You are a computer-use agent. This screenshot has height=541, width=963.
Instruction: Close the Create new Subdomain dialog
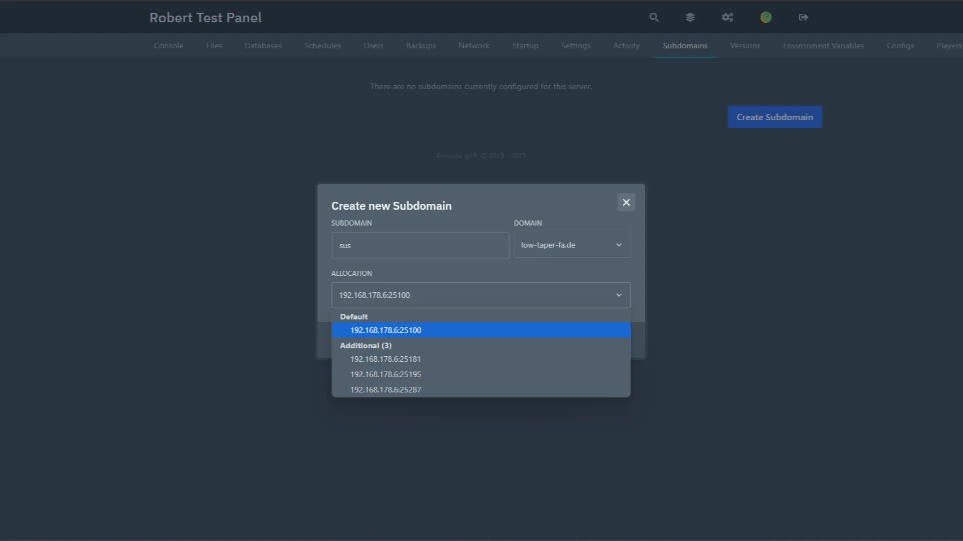[626, 202]
